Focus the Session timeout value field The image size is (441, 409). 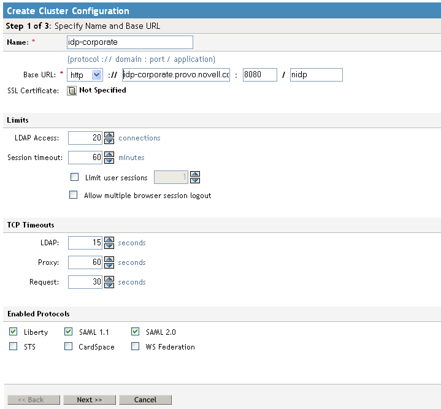(x=85, y=158)
